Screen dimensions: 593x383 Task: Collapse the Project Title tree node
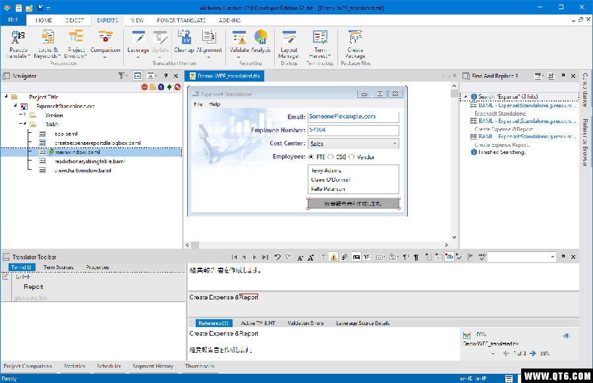[x=6, y=96]
